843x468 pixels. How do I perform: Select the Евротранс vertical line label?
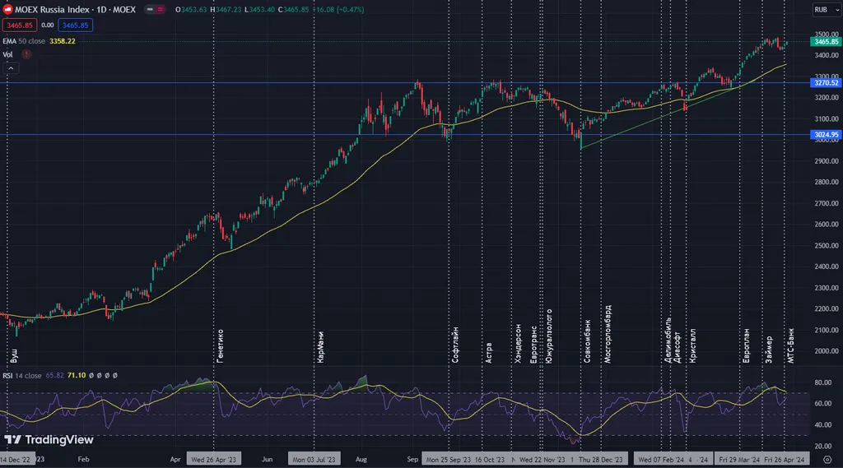coord(533,344)
